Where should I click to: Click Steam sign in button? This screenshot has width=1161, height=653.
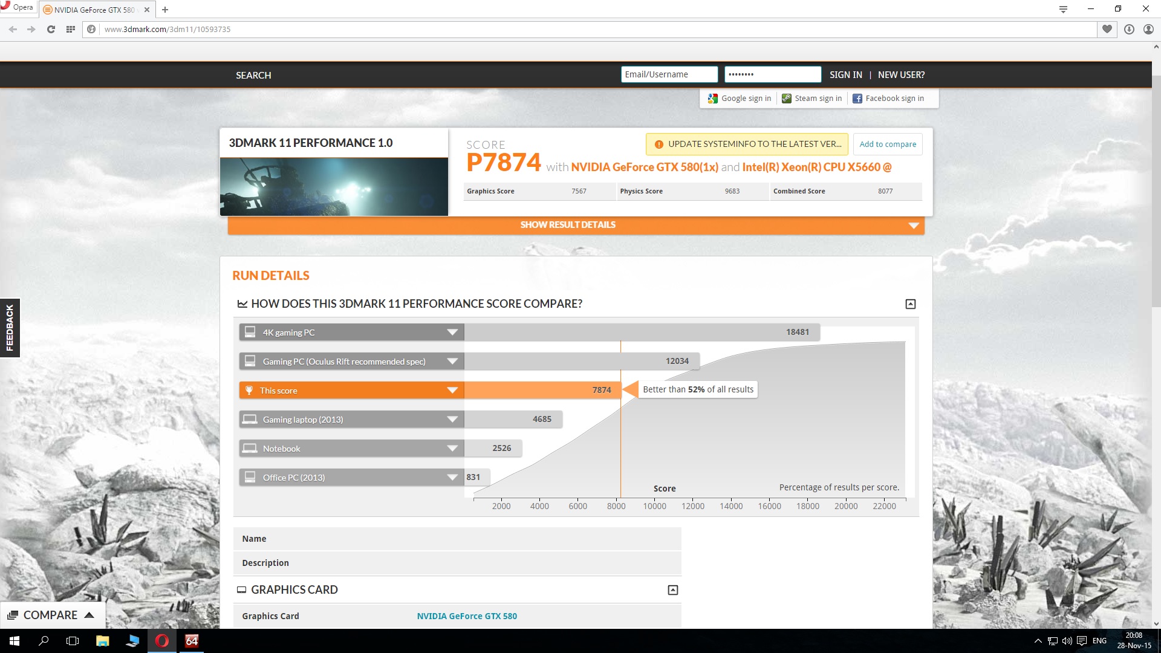click(811, 99)
